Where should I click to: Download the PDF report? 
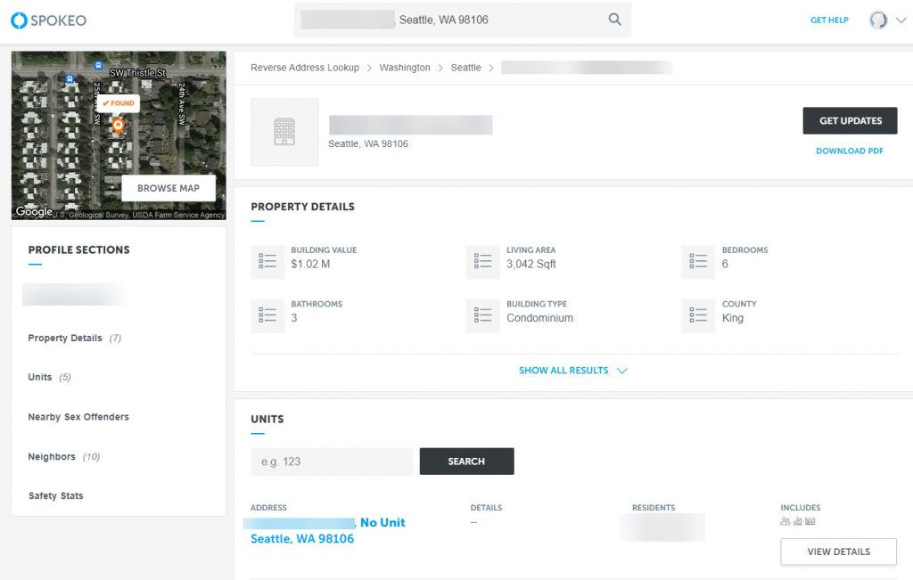click(x=850, y=151)
